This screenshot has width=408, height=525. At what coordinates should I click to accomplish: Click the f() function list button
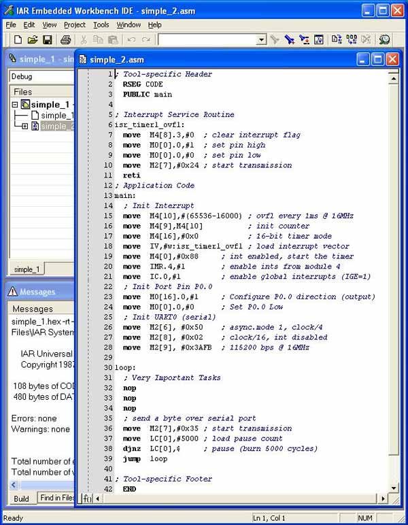(87, 498)
